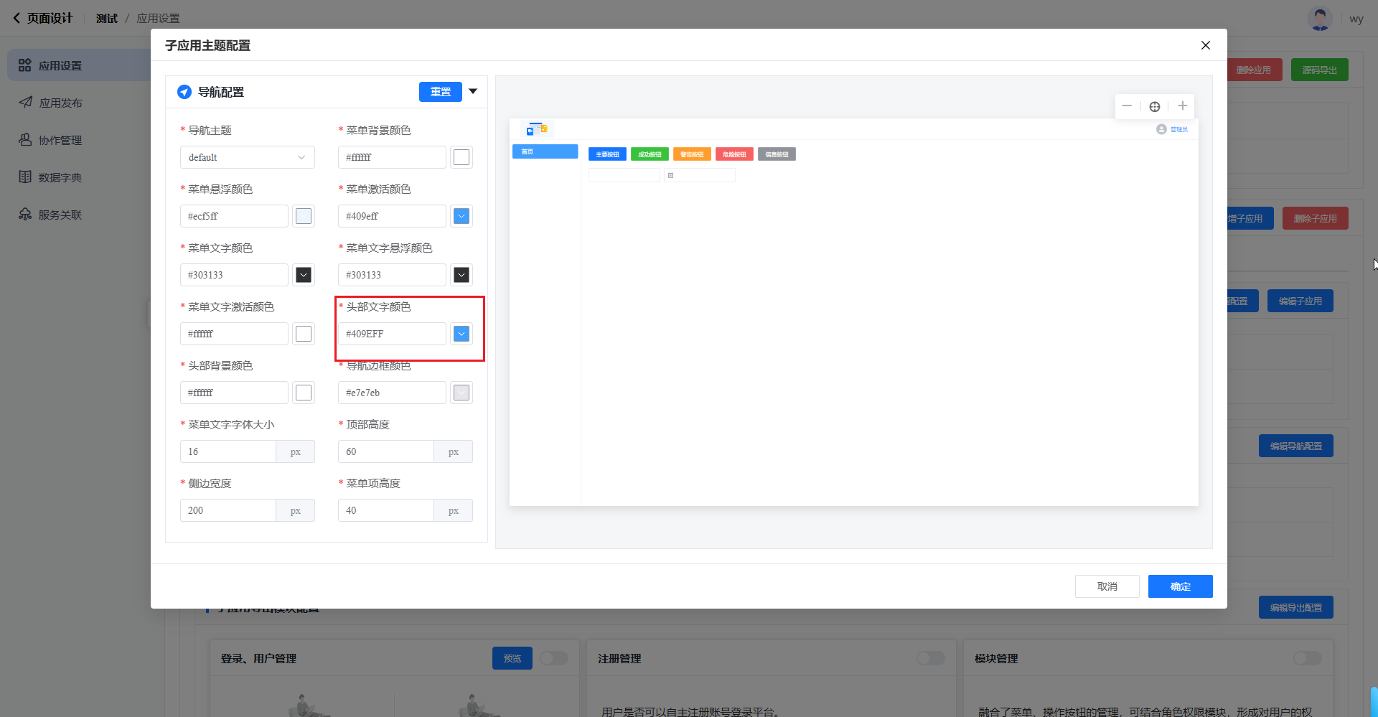Click the zoom out minus icon in preview
The height and width of the screenshot is (717, 1378).
1127,106
